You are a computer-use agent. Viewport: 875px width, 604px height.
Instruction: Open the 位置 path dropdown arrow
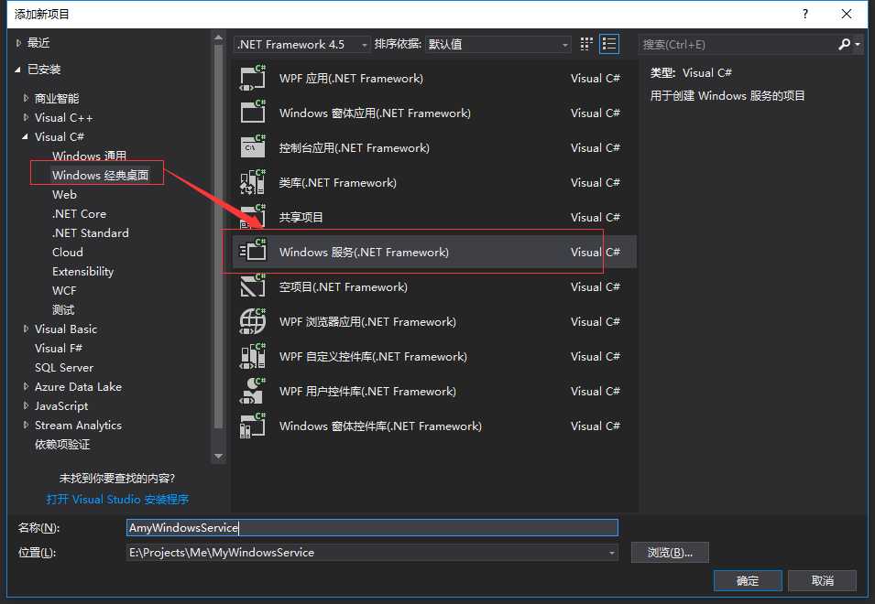click(x=612, y=553)
